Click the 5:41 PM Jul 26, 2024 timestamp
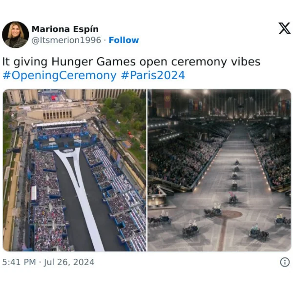Image resolution: width=293 pixels, height=293 pixels. [48, 262]
